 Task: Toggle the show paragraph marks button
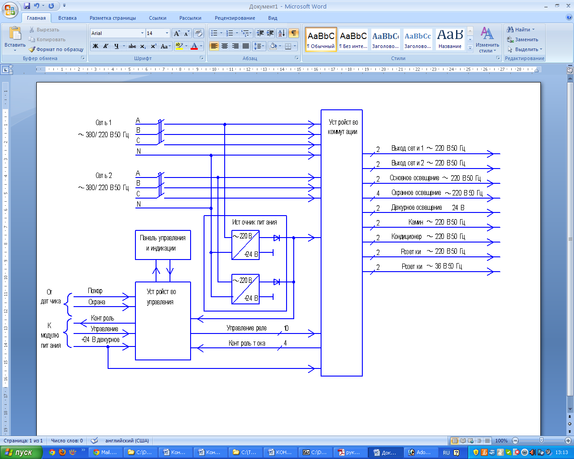(x=293, y=33)
